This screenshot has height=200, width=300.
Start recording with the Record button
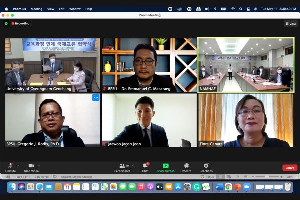click(186, 166)
